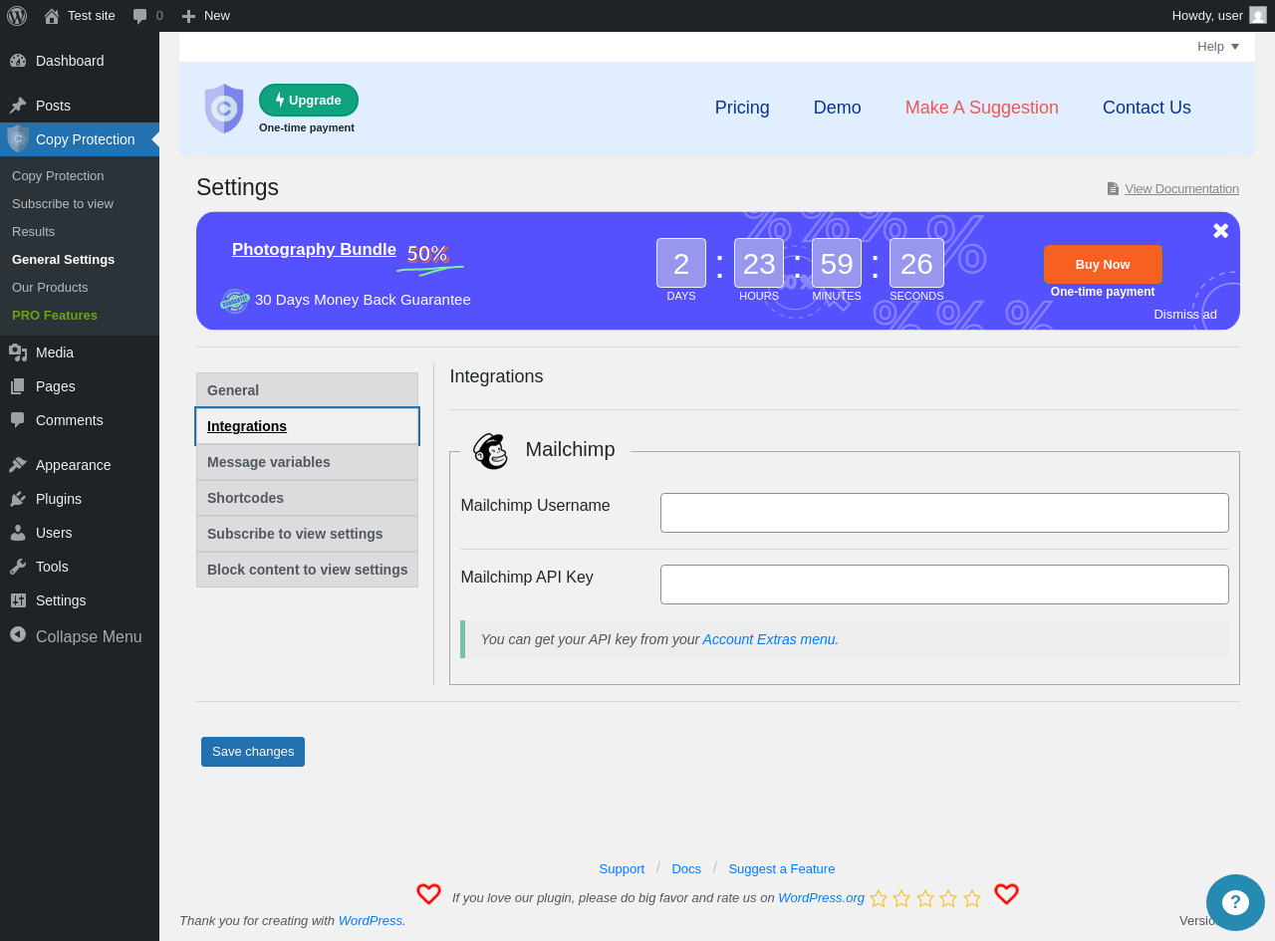Click the Collapse Menu arrow icon
The image size is (1275, 941).
[x=18, y=635]
